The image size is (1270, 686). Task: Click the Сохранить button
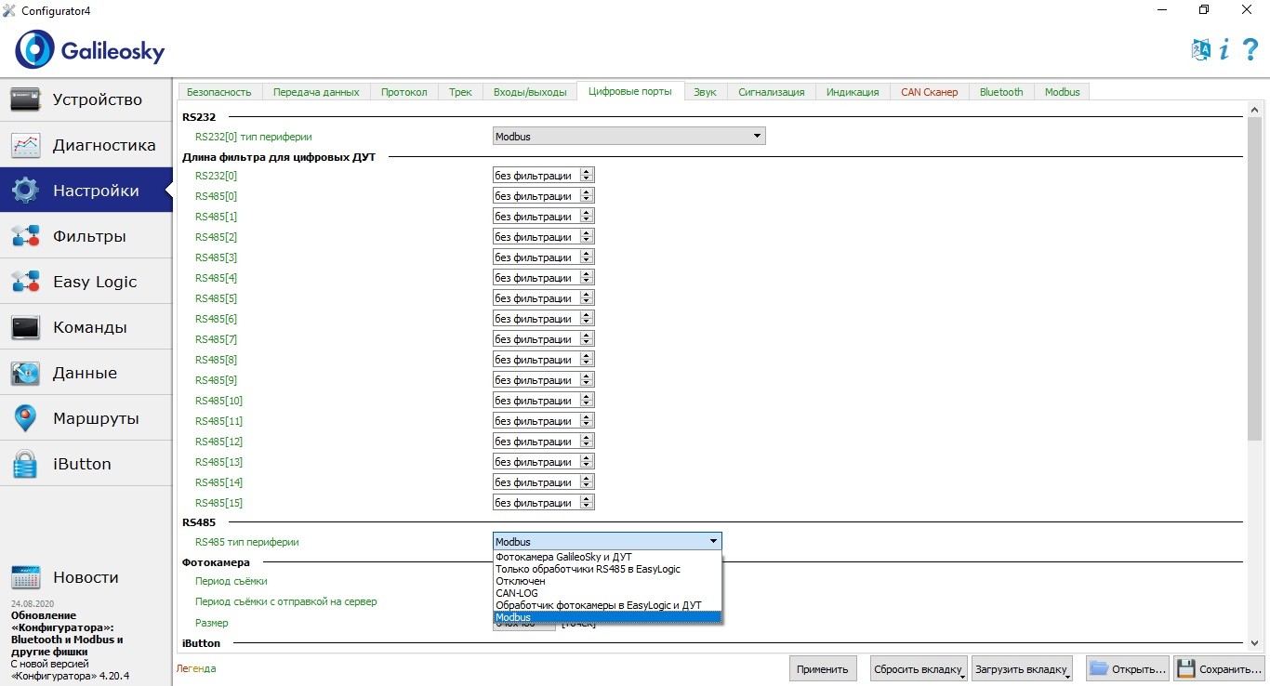(1218, 669)
